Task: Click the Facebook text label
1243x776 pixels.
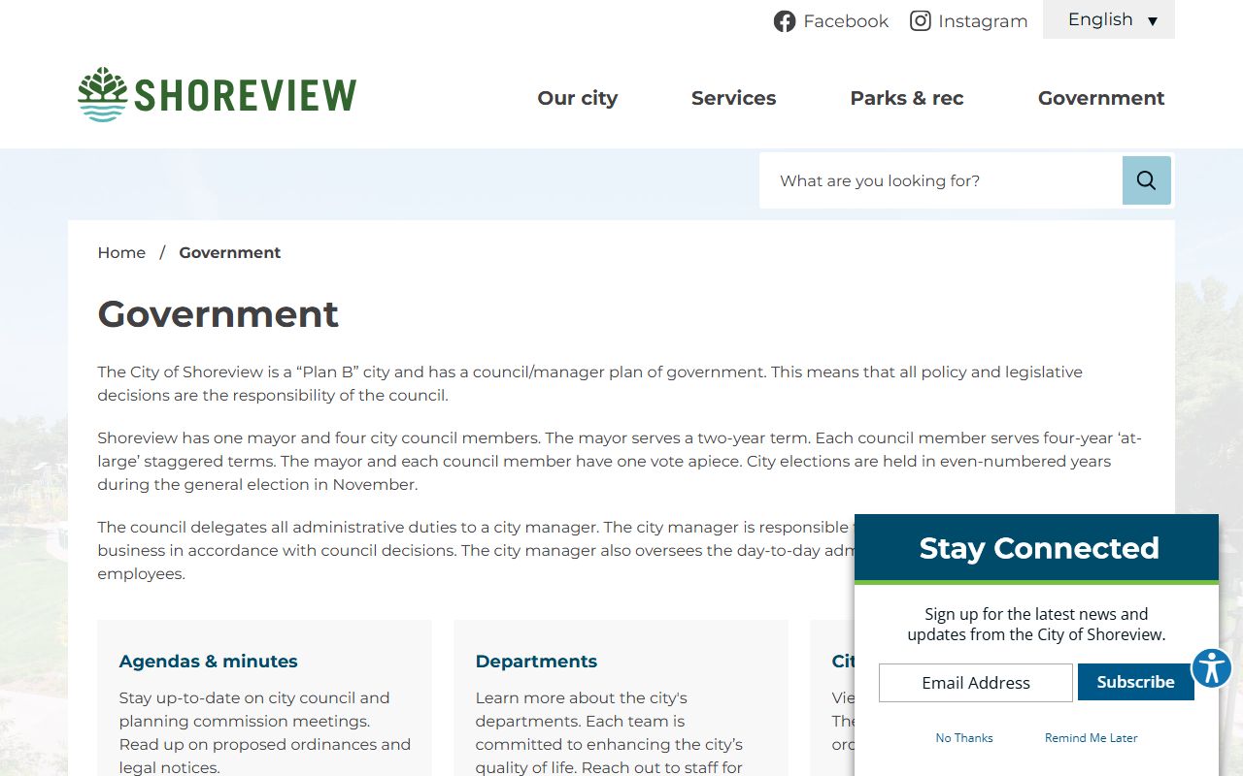Action: tap(846, 21)
